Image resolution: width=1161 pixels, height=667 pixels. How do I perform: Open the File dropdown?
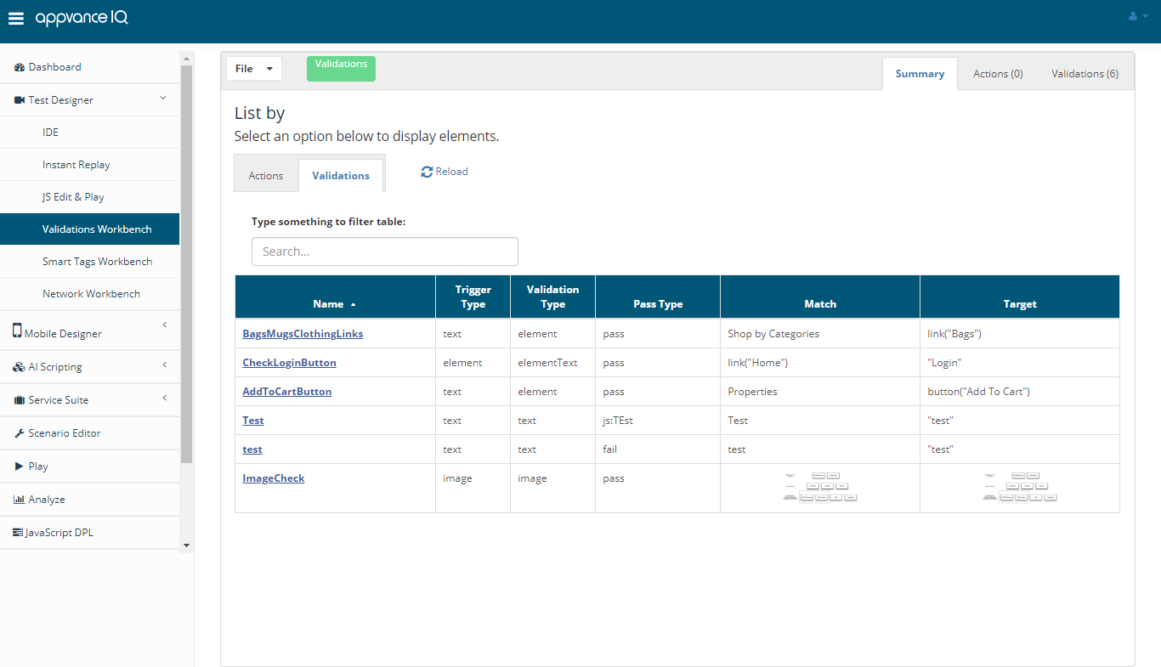pyautogui.click(x=253, y=69)
